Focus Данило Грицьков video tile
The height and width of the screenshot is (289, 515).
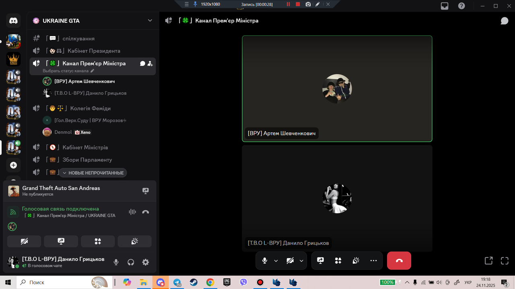click(337, 198)
